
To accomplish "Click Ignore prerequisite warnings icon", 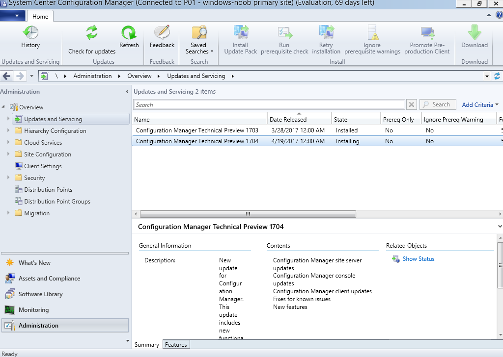I will (372, 33).
